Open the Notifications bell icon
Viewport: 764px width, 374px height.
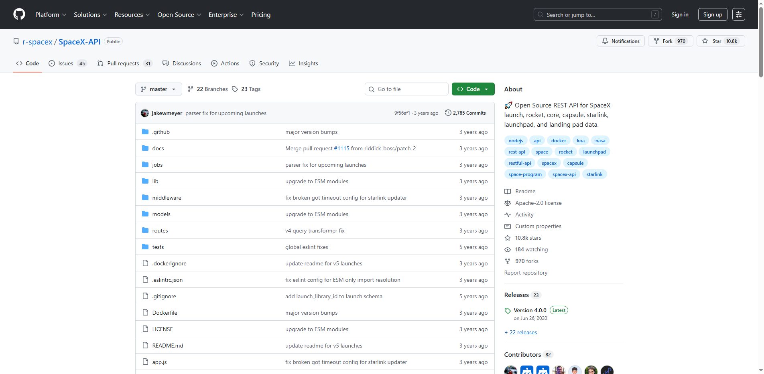point(606,41)
